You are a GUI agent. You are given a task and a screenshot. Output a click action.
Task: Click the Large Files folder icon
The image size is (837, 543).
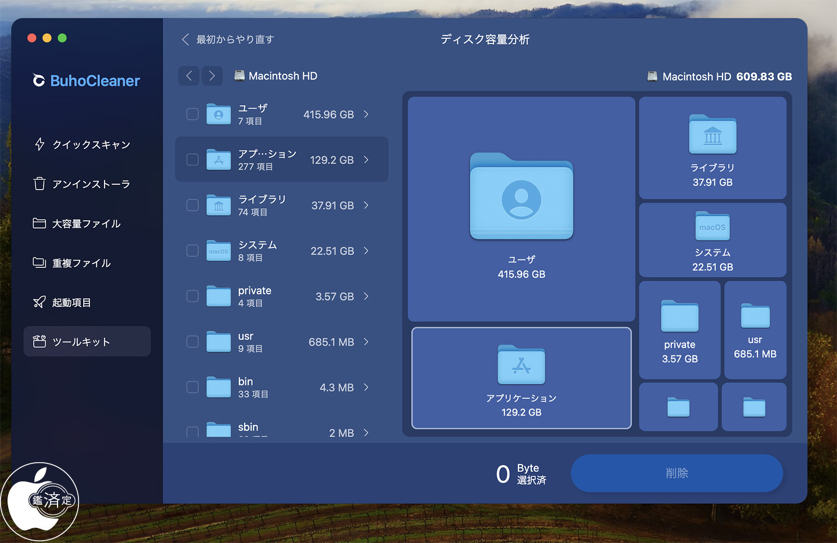40,223
